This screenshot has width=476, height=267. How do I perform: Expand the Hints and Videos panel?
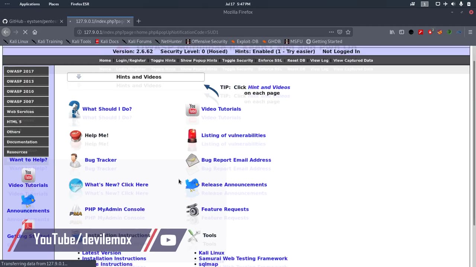click(136, 77)
